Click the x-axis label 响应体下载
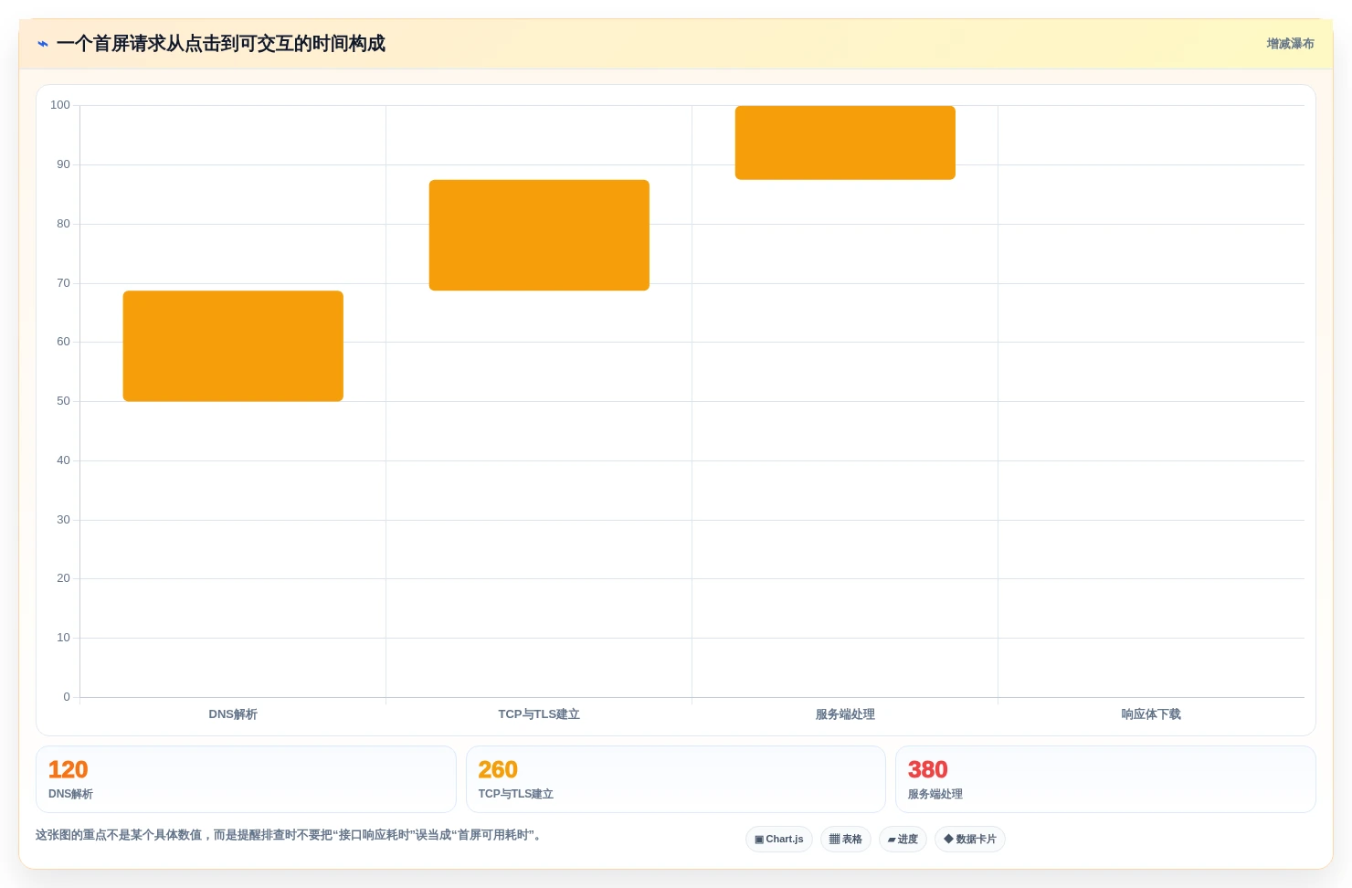The image size is (1352, 888). [1151, 714]
